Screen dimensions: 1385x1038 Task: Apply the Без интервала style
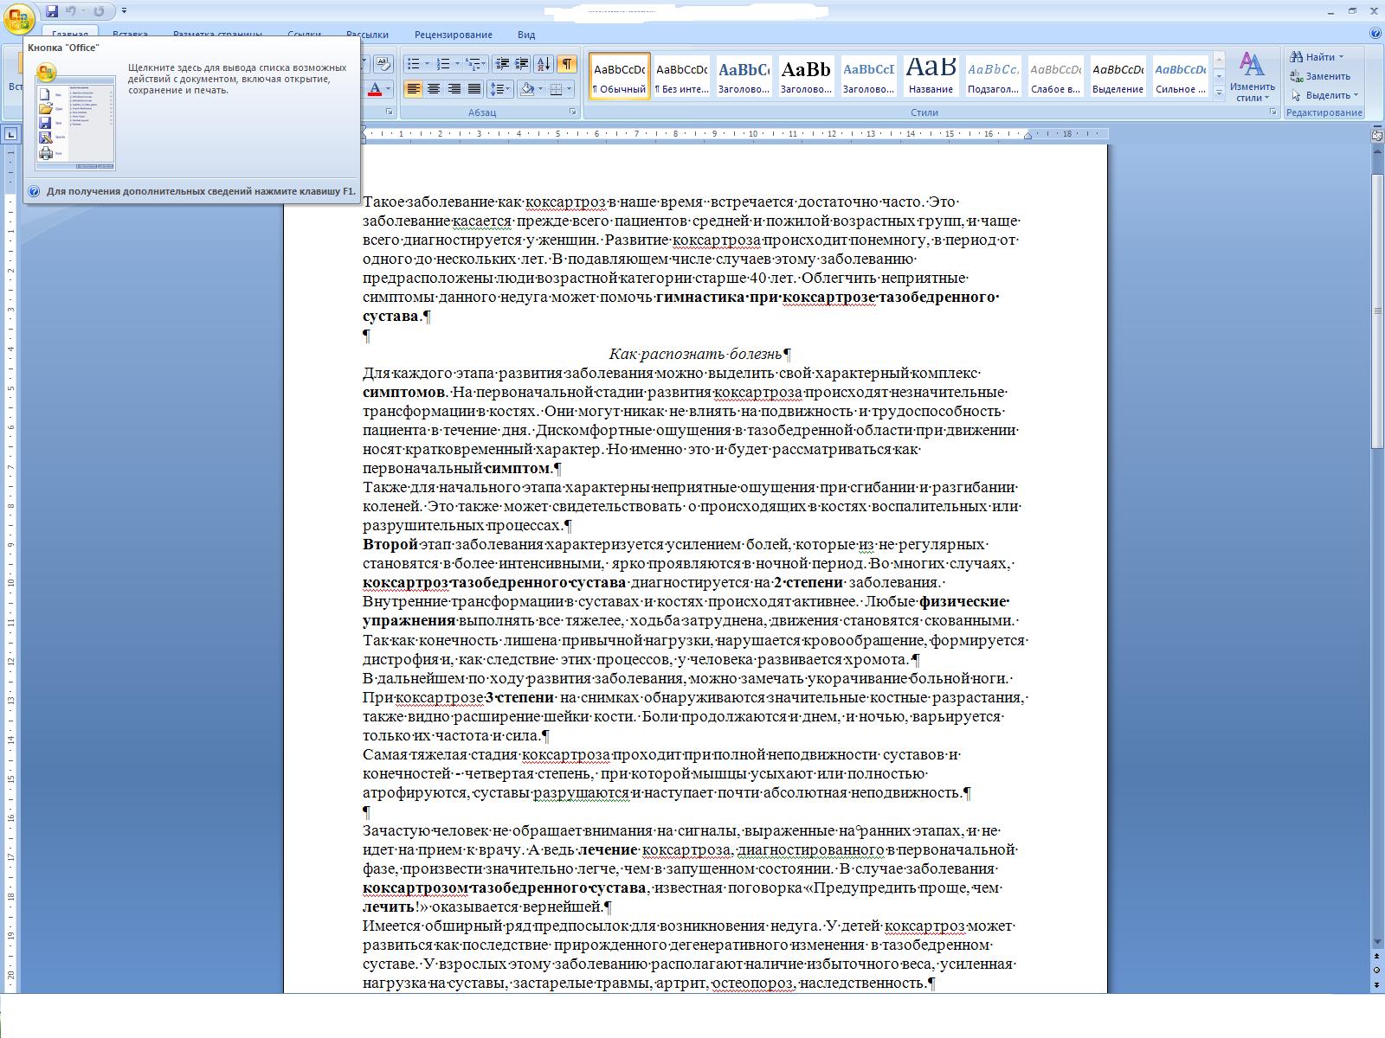681,75
